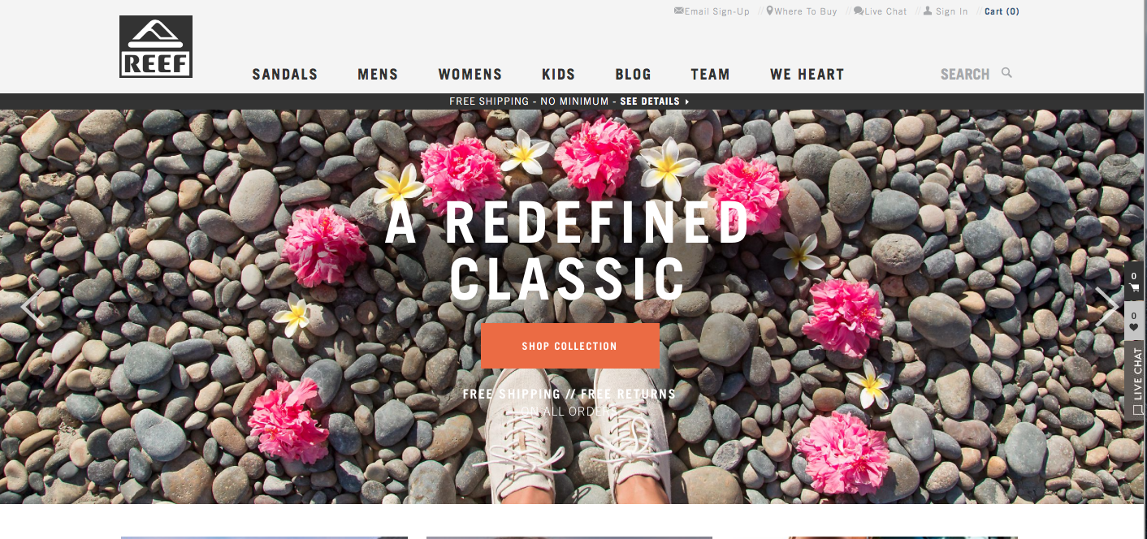
Task: Click Sign In at the top
Action: 946,11
